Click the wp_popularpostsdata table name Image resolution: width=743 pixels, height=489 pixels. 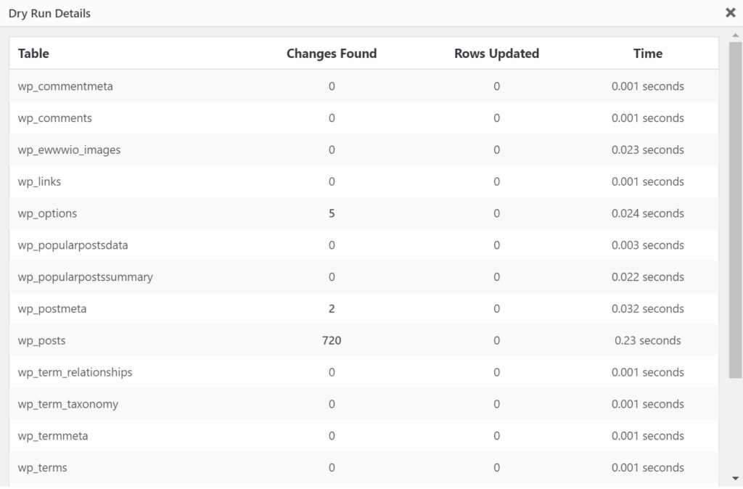click(73, 245)
